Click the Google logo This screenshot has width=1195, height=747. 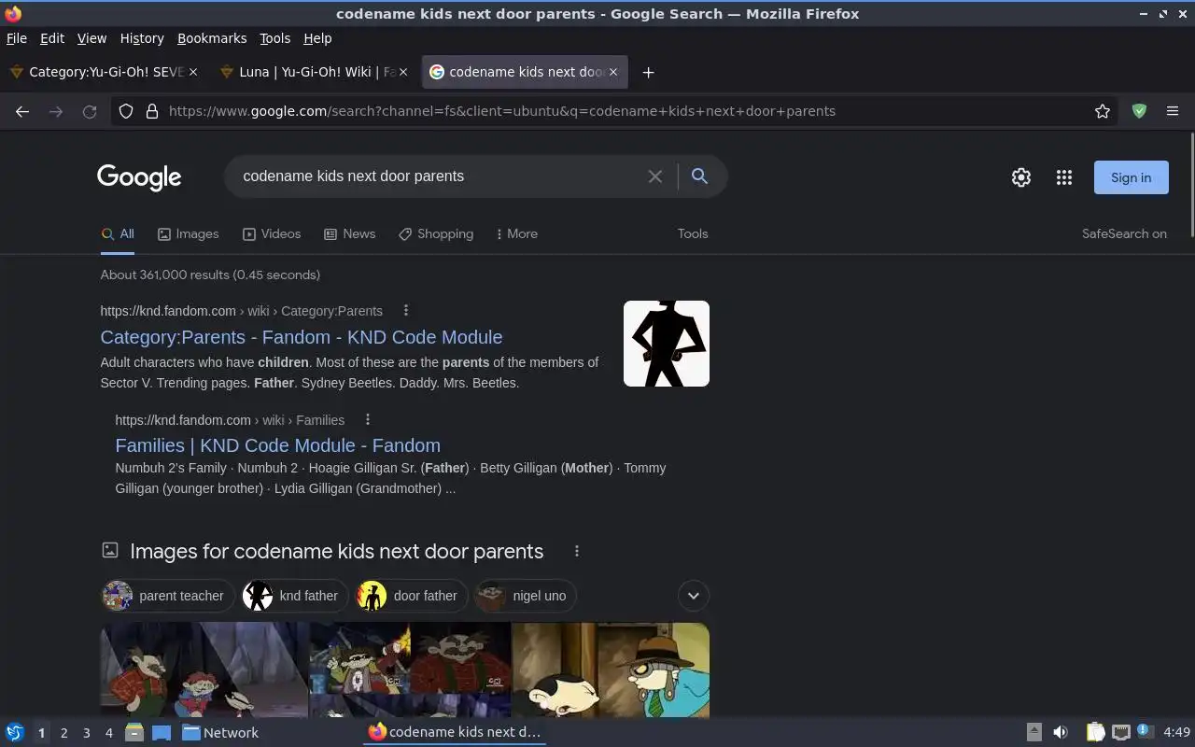tap(139, 177)
